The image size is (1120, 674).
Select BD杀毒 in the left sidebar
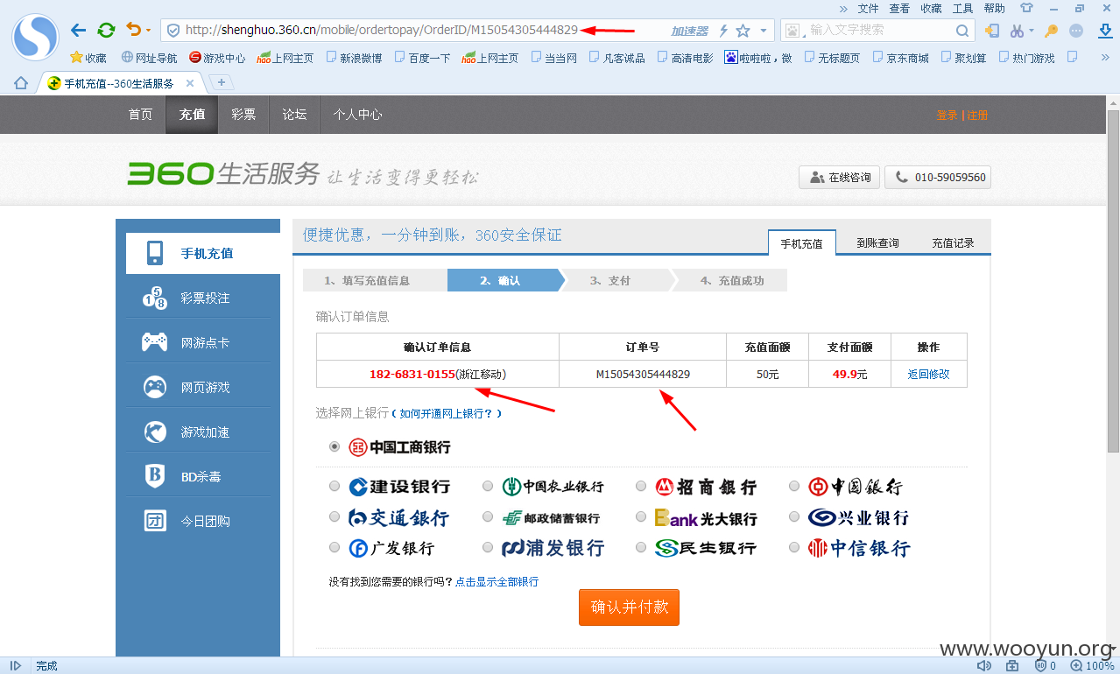(x=198, y=476)
